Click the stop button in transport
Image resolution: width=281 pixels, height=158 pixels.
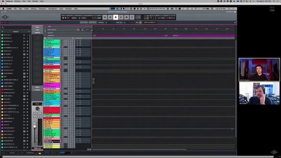click(116, 17)
